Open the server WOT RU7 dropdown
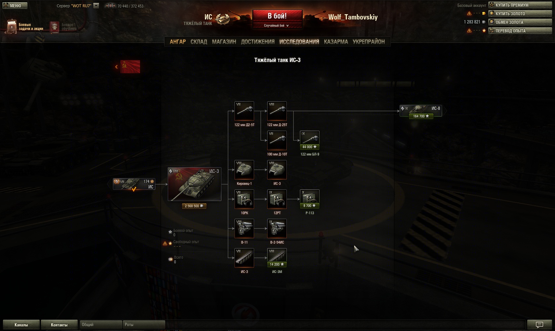Viewport: 555px width, 331px height. pos(96,6)
